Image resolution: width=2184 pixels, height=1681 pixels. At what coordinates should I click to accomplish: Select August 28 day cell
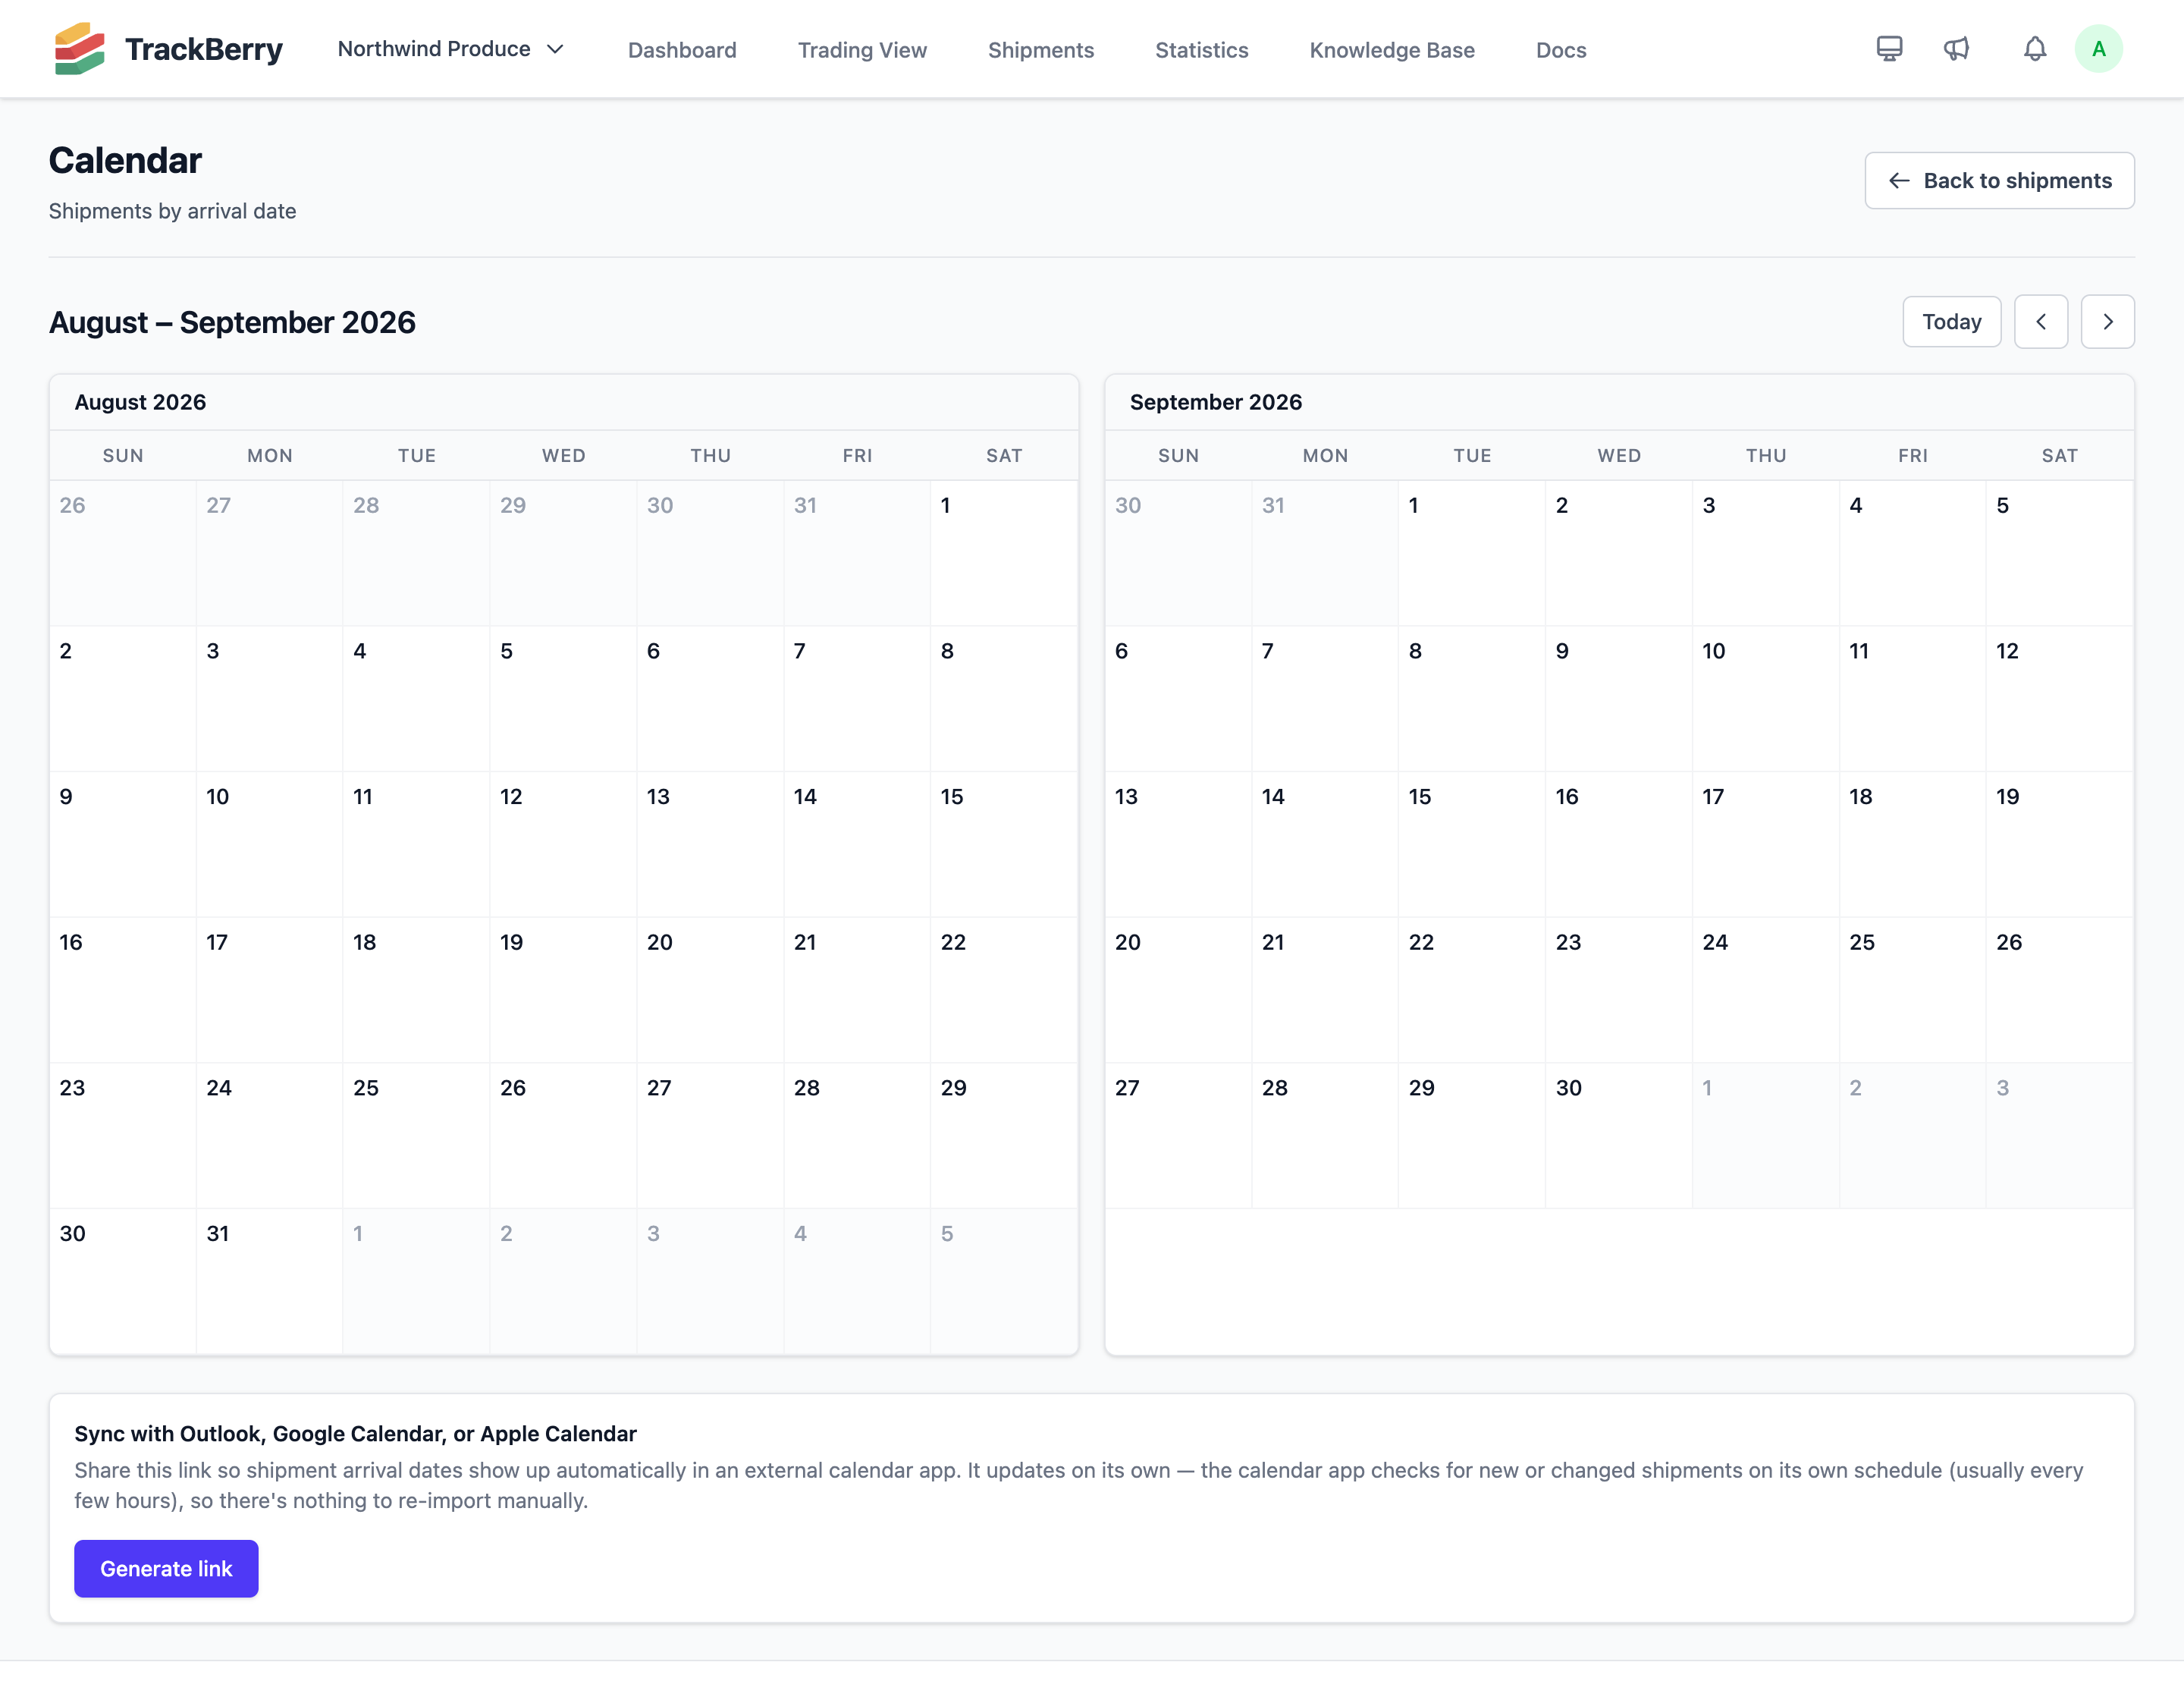click(857, 1136)
